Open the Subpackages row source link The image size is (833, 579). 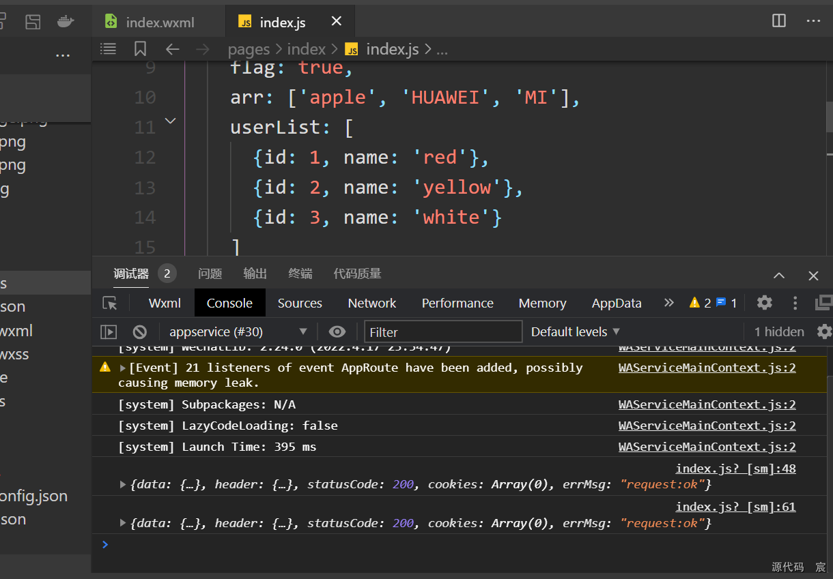707,404
